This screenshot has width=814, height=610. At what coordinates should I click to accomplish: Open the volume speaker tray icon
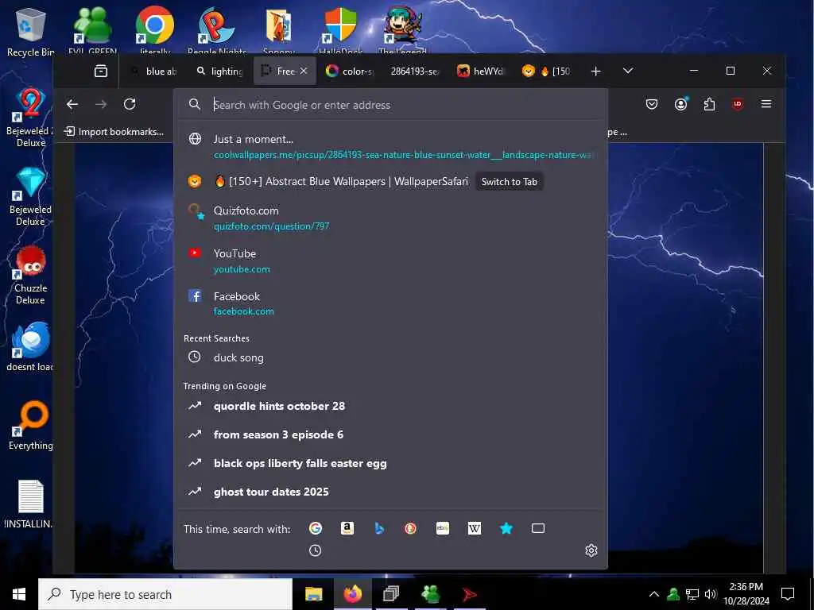pos(711,594)
